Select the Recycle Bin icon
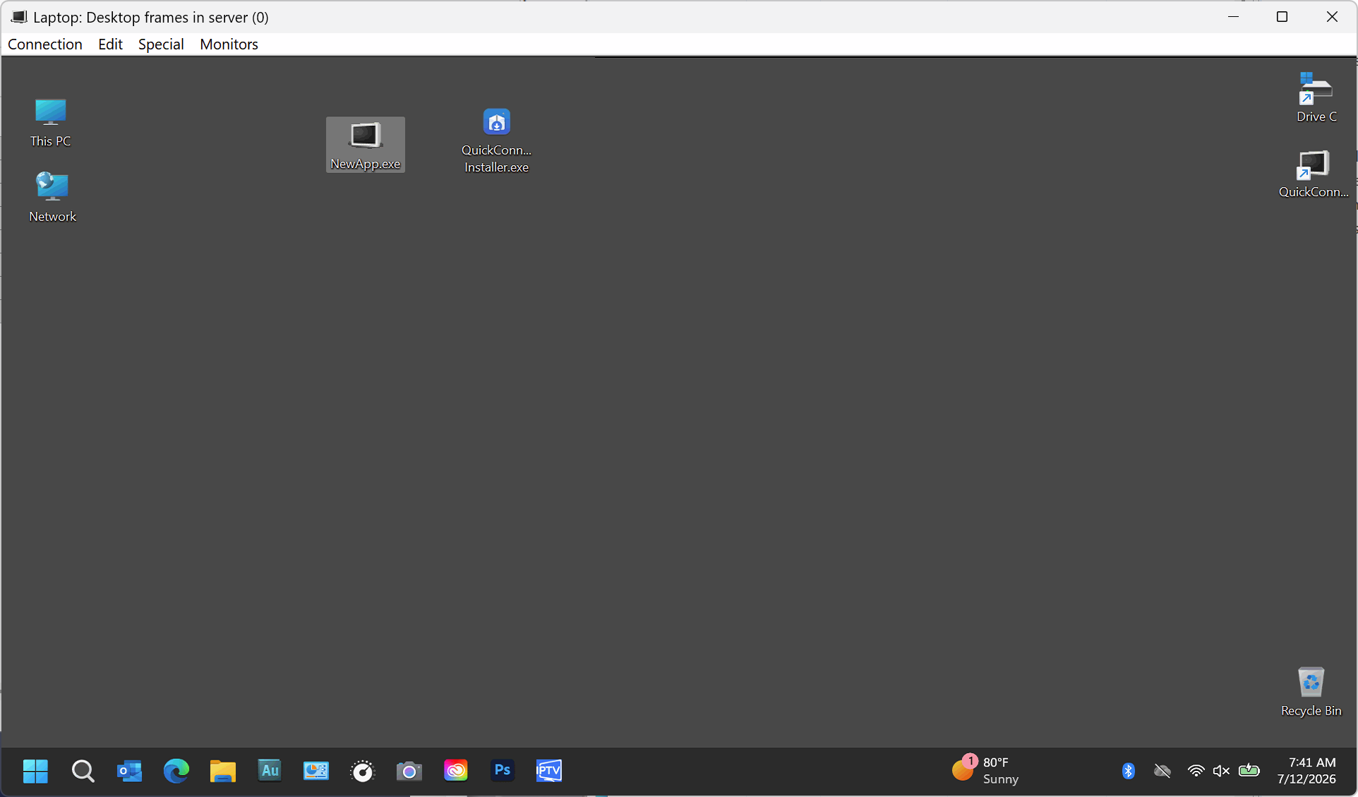This screenshot has width=1358, height=797. (1311, 692)
